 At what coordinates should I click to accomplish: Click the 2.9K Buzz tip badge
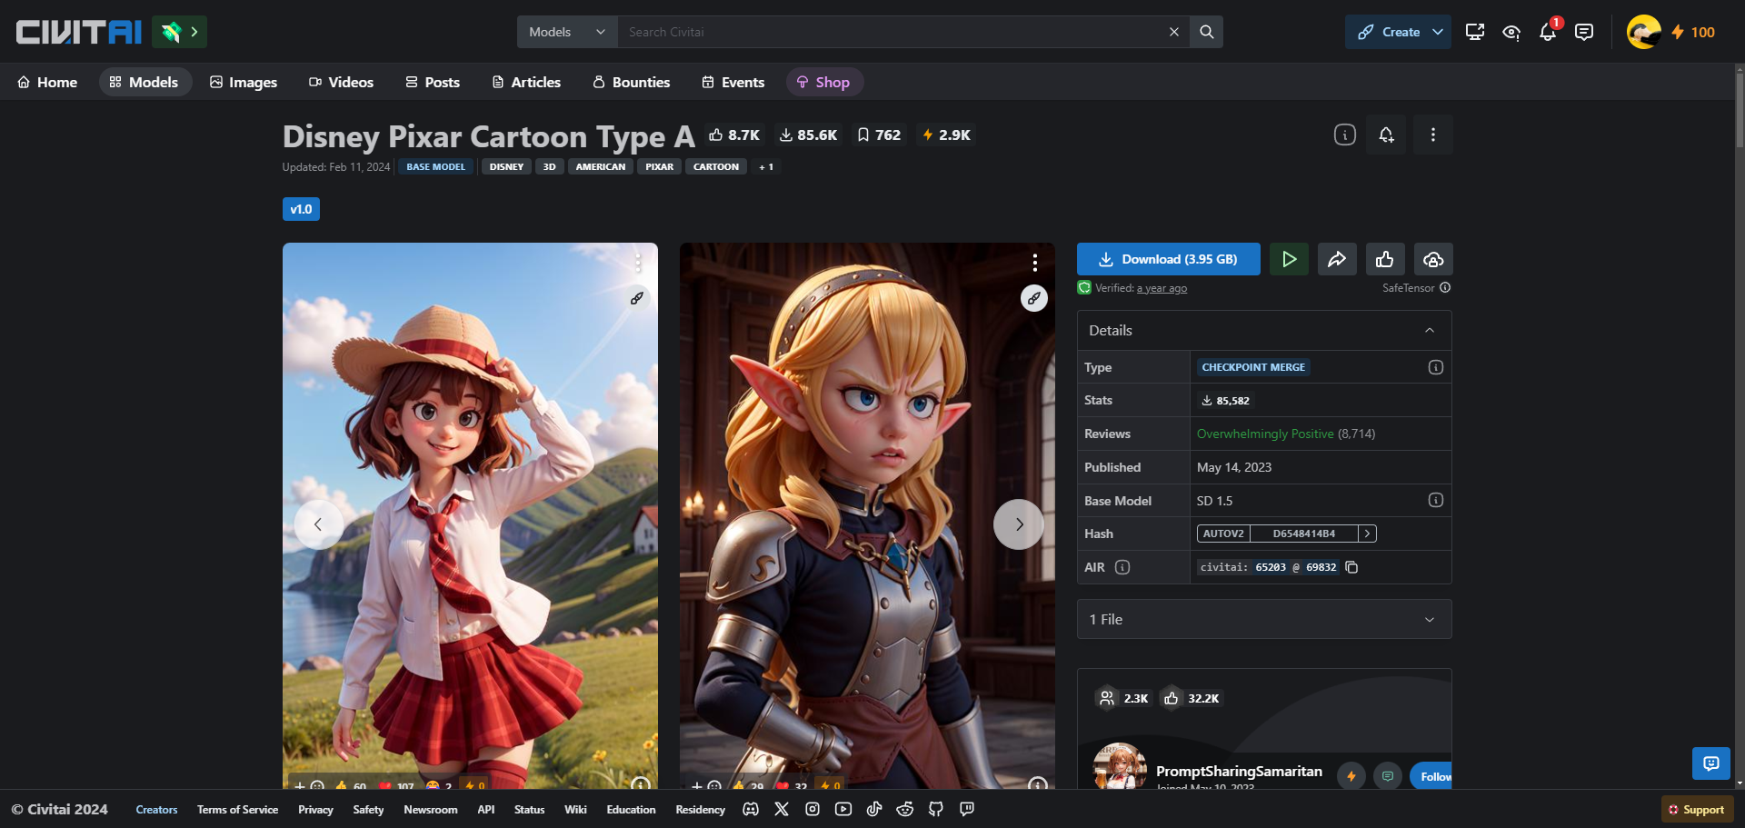[x=946, y=135]
